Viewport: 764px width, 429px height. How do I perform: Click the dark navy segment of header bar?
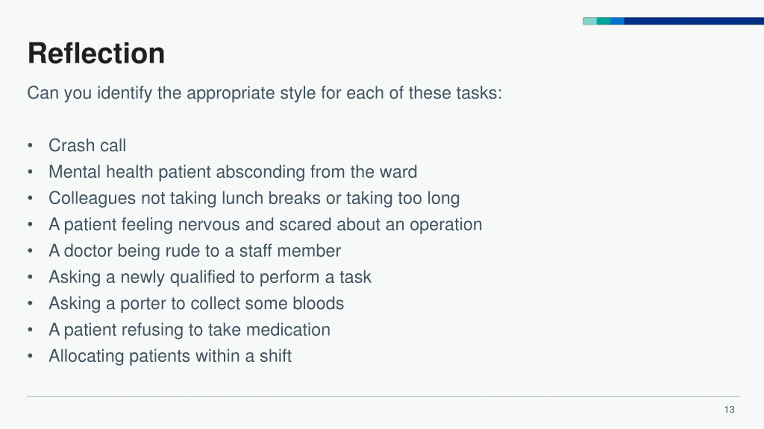pyautogui.click(x=694, y=21)
